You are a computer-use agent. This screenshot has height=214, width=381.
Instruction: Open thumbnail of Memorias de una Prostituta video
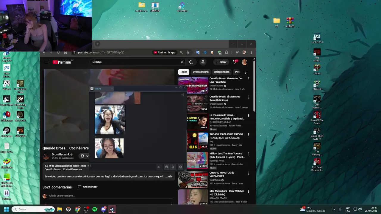click(193, 85)
